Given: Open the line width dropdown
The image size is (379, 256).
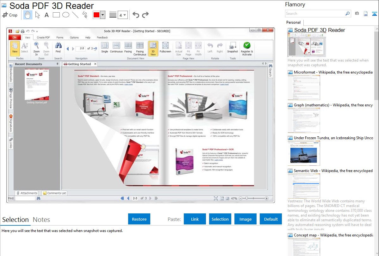Looking at the screenshot, I should coord(122,15).
